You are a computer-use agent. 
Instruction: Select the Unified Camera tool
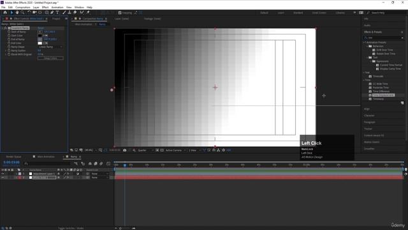34,13
